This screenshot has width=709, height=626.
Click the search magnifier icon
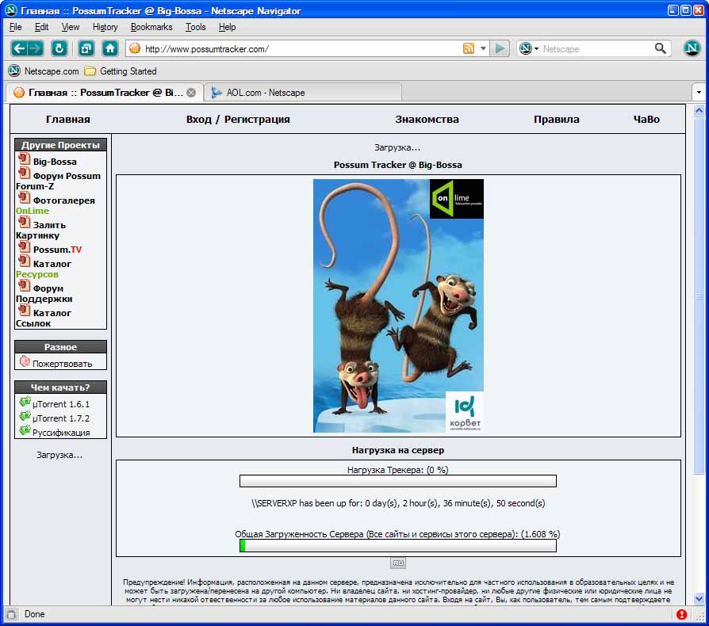pos(660,48)
